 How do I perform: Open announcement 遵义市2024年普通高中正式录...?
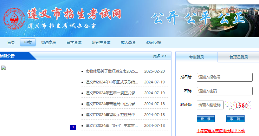click(112, 104)
